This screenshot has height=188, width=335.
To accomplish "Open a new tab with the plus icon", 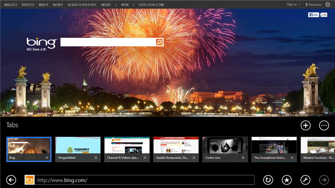I will (x=305, y=125).
